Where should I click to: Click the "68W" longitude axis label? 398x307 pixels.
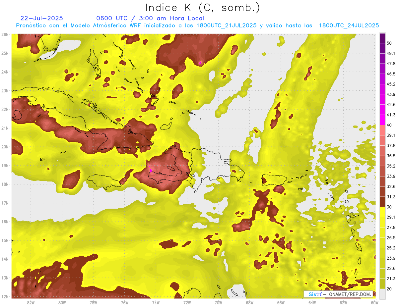click(x=250, y=302)
